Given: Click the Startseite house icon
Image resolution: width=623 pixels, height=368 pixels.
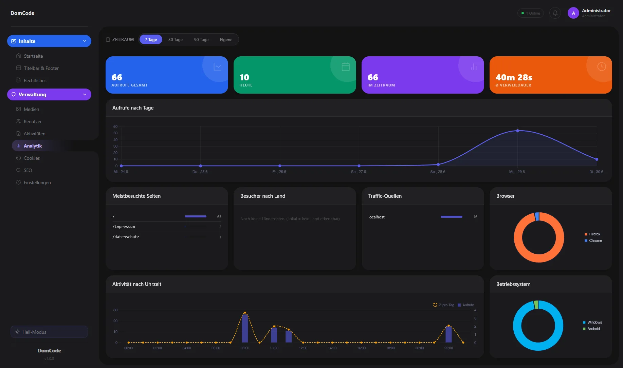Looking at the screenshot, I should (19, 56).
